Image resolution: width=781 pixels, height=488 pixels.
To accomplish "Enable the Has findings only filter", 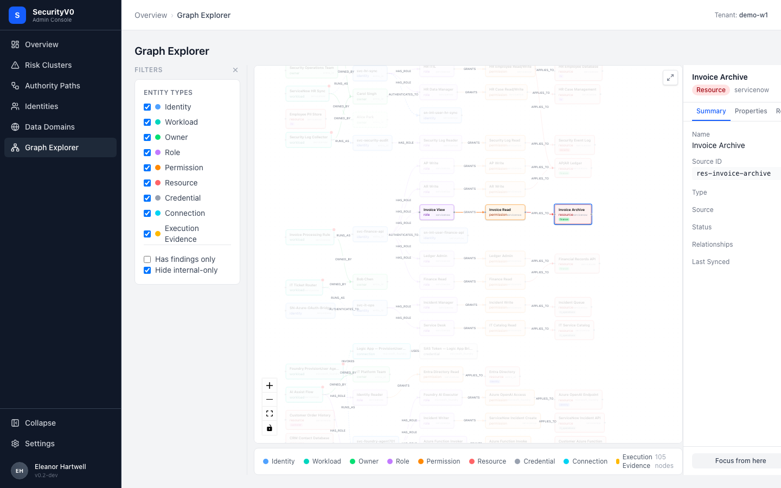I will tap(147, 259).
